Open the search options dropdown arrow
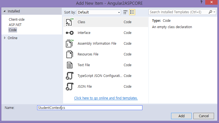This screenshot has height=123, width=219. point(214,12)
